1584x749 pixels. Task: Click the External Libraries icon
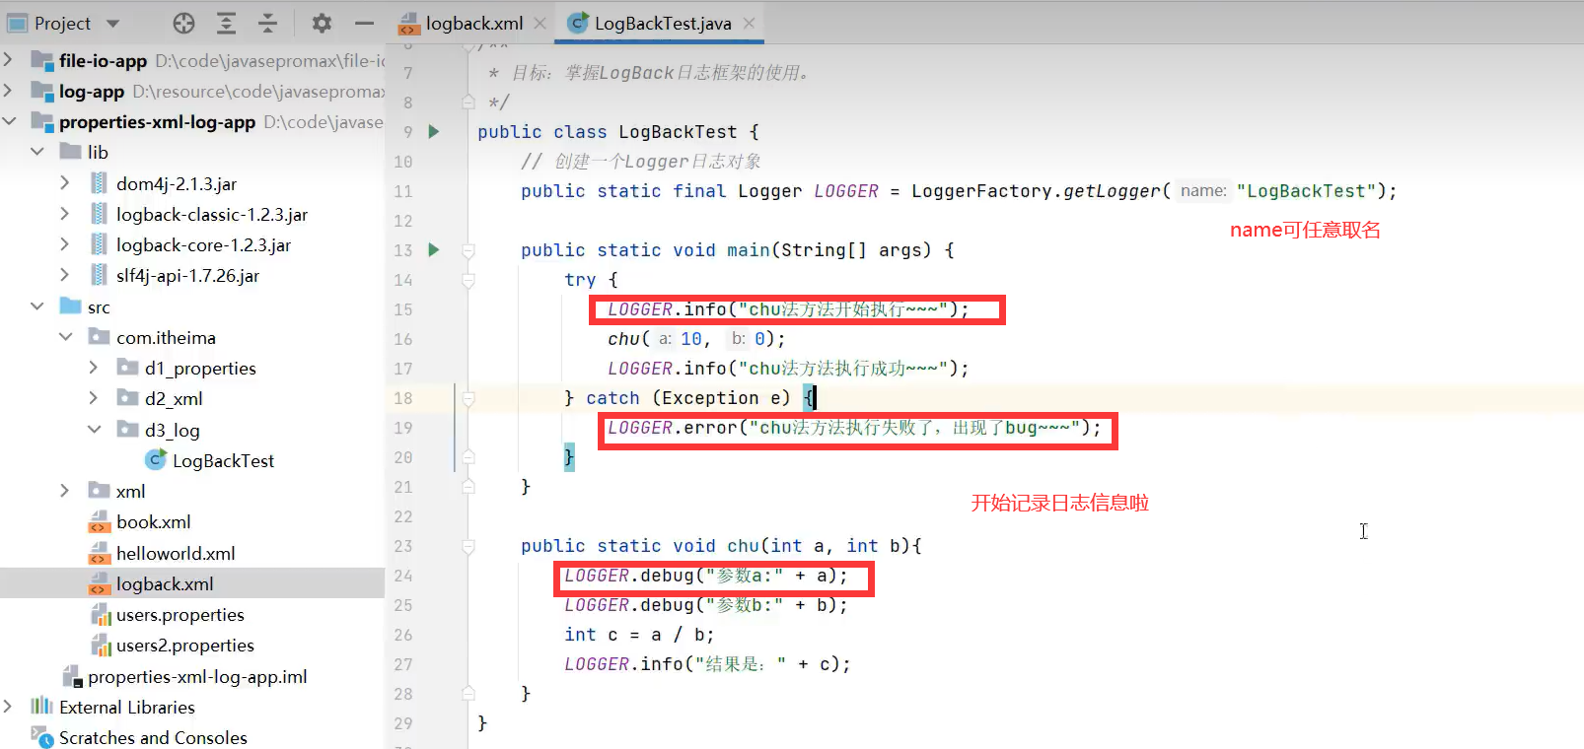41,707
